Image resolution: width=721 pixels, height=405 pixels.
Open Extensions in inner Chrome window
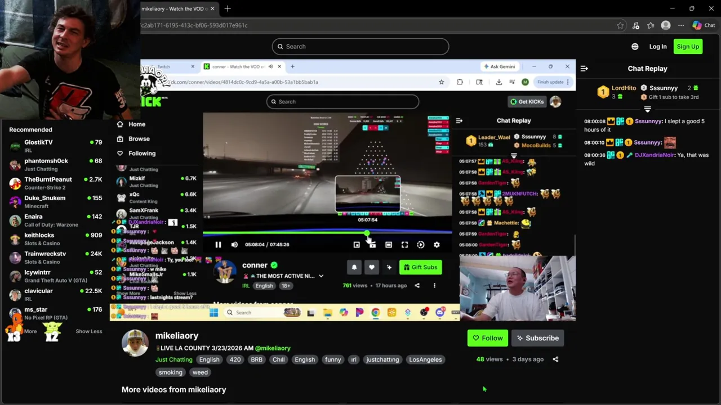pyautogui.click(x=460, y=82)
